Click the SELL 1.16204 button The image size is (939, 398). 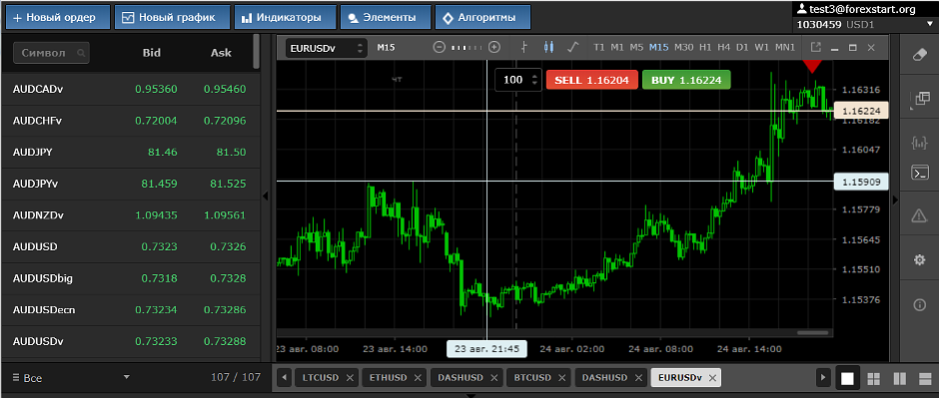click(591, 80)
